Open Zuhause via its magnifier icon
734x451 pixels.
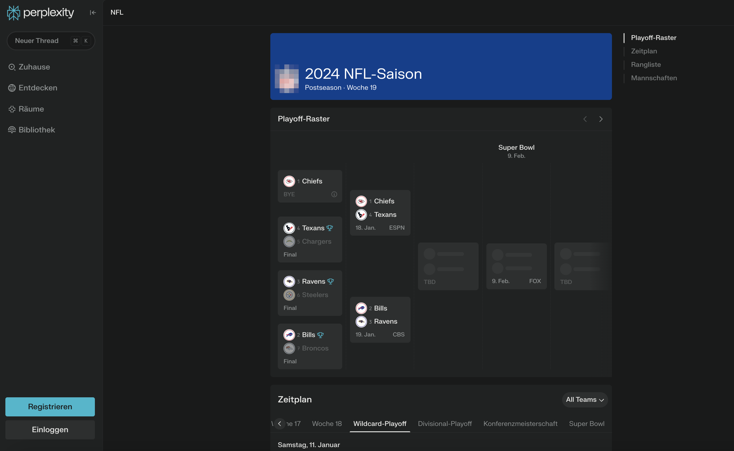[12, 67]
